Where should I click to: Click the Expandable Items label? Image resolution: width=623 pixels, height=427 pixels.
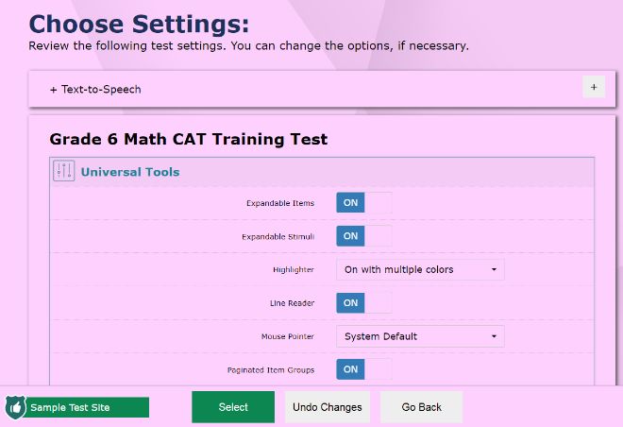pos(280,203)
